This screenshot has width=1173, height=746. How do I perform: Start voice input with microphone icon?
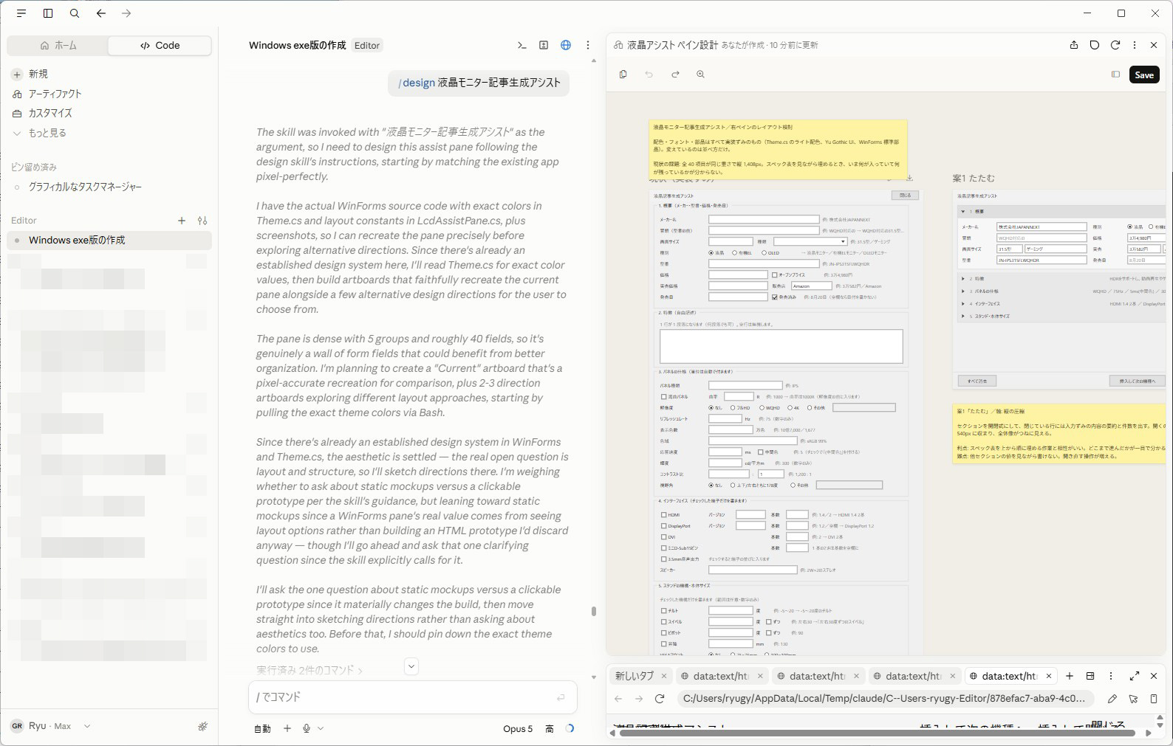click(307, 728)
